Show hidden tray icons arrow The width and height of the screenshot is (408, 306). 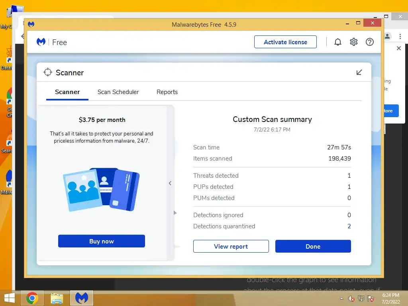(341, 298)
